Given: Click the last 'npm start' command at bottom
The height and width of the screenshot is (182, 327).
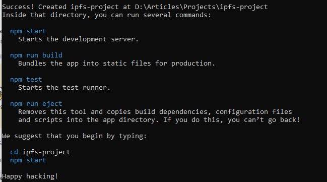Looking at the screenshot, I should (x=28, y=160).
